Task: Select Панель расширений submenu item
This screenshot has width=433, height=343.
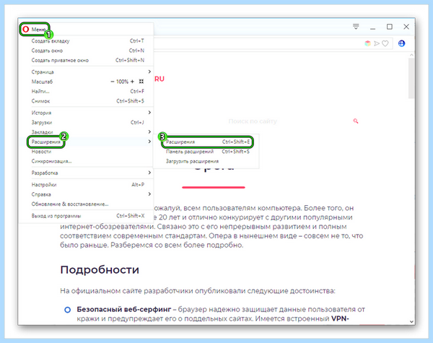Action: click(x=207, y=152)
